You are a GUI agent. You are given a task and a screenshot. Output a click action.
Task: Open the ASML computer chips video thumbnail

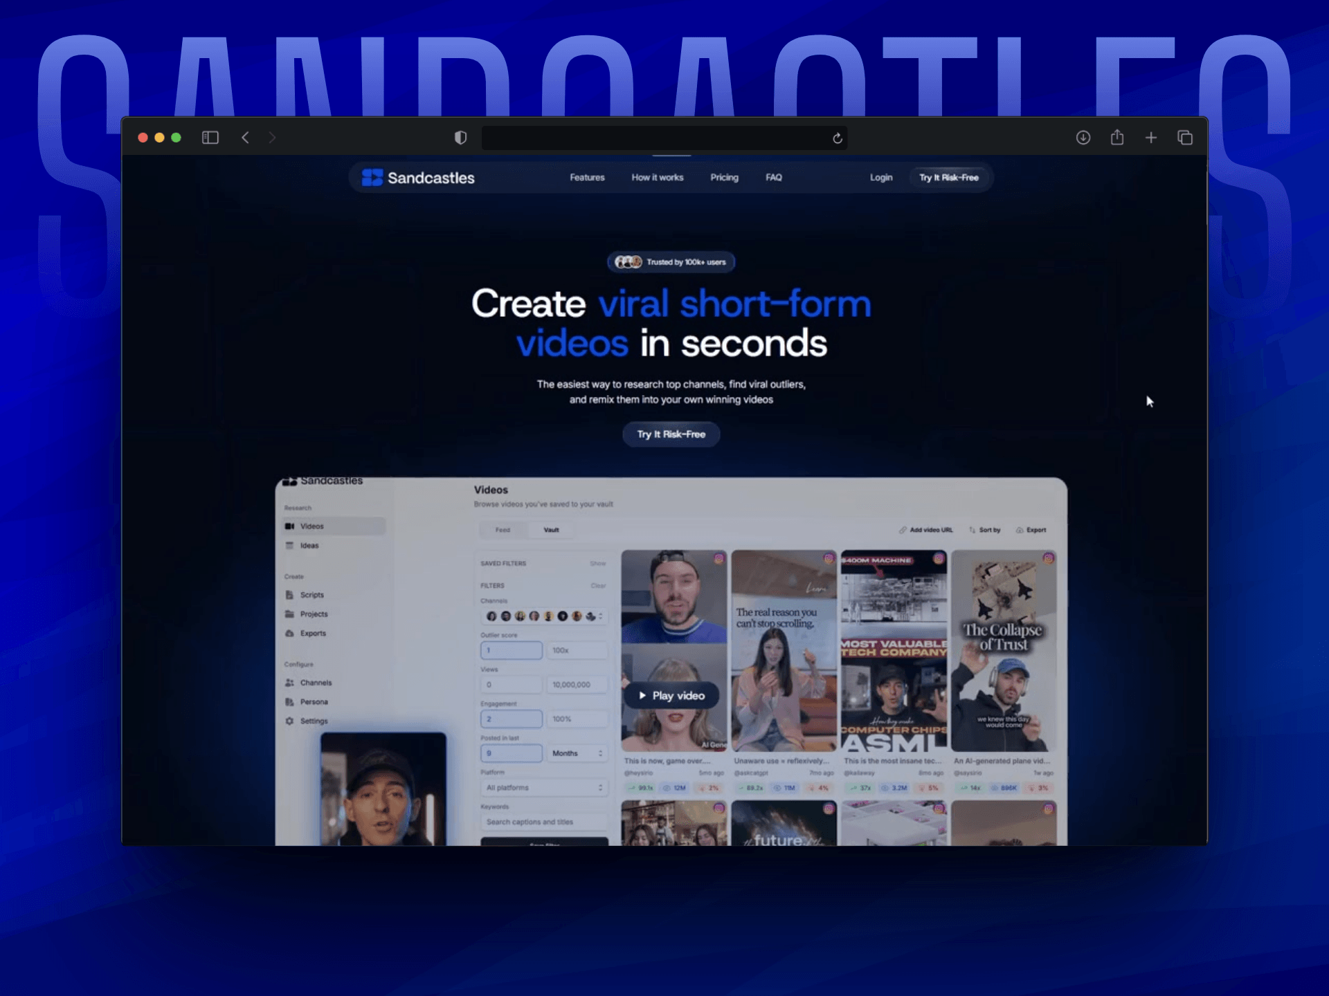point(894,651)
